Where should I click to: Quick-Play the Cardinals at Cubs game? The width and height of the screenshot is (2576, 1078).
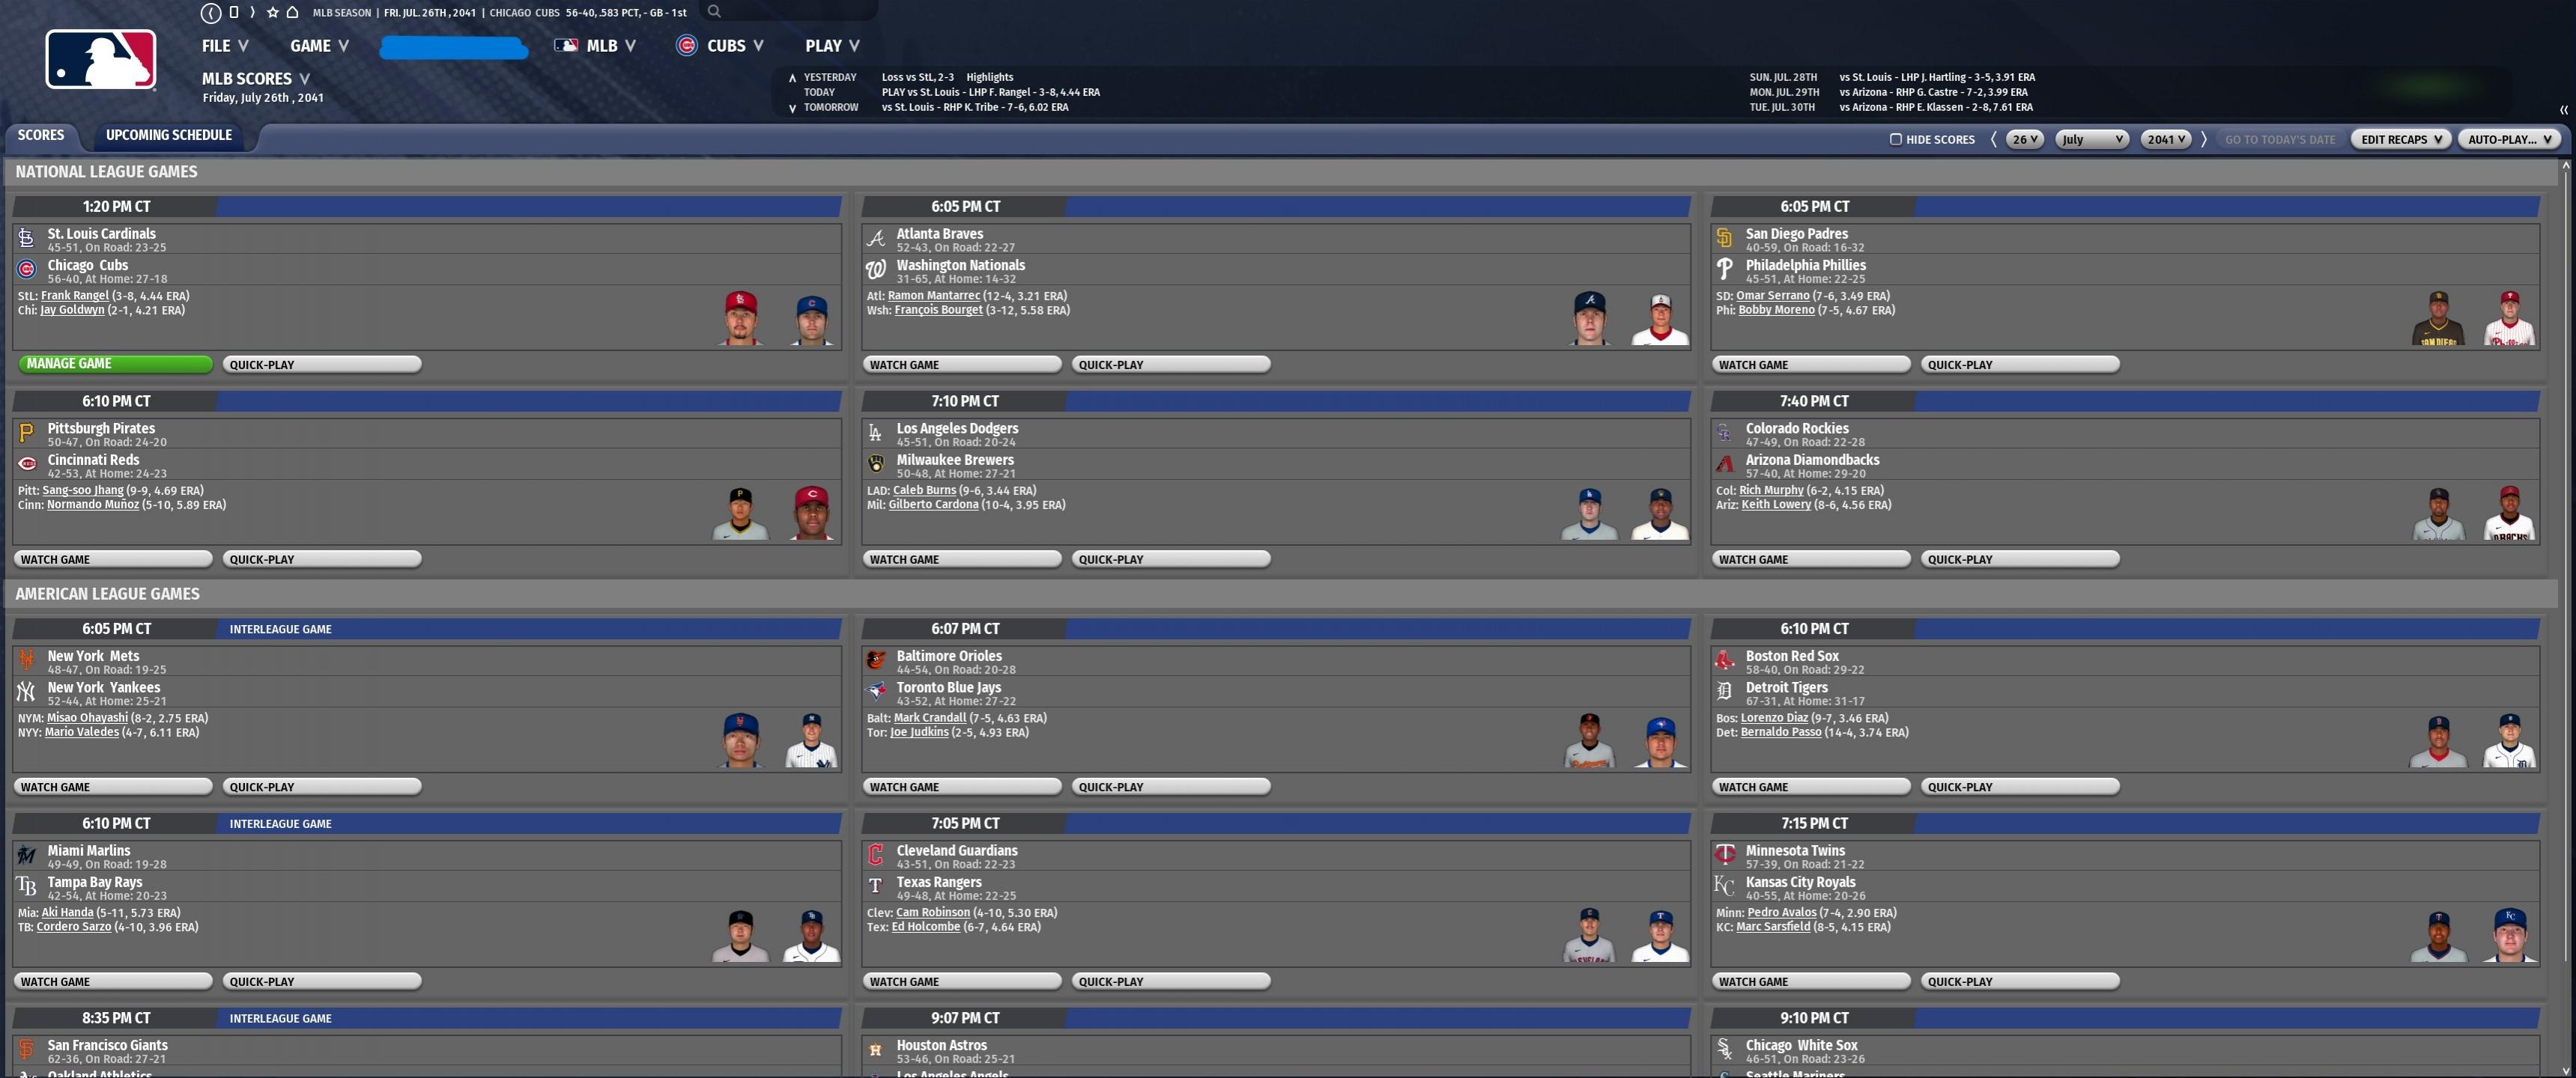(321, 365)
